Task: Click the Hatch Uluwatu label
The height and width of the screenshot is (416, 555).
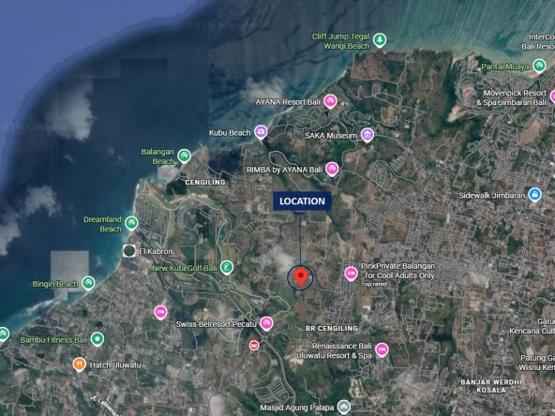Action: tap(115, 364)
